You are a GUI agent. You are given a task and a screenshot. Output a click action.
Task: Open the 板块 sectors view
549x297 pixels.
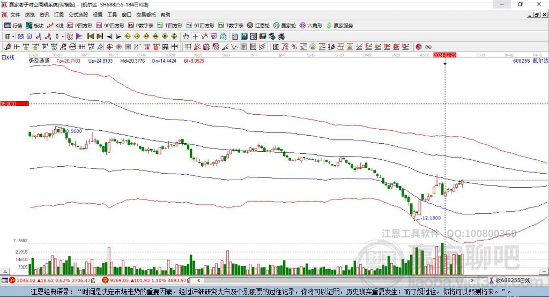(x=35, y=26)
